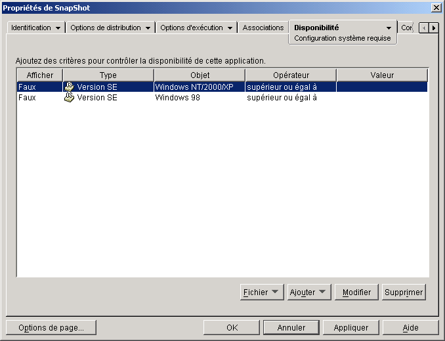Click the Supprimer button
Screen dimensions: 445x341
[404, 292]
